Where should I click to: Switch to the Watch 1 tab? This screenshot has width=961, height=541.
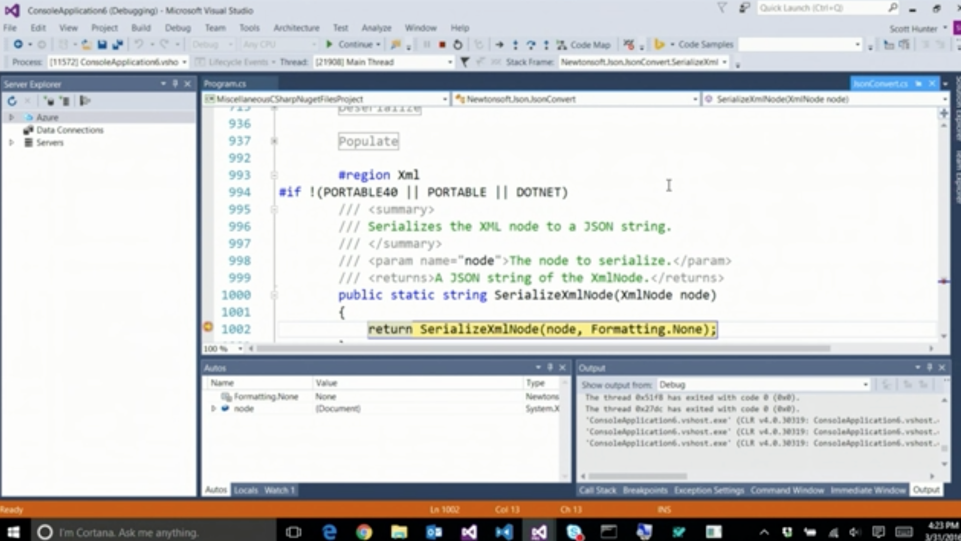tap(279, 490)
